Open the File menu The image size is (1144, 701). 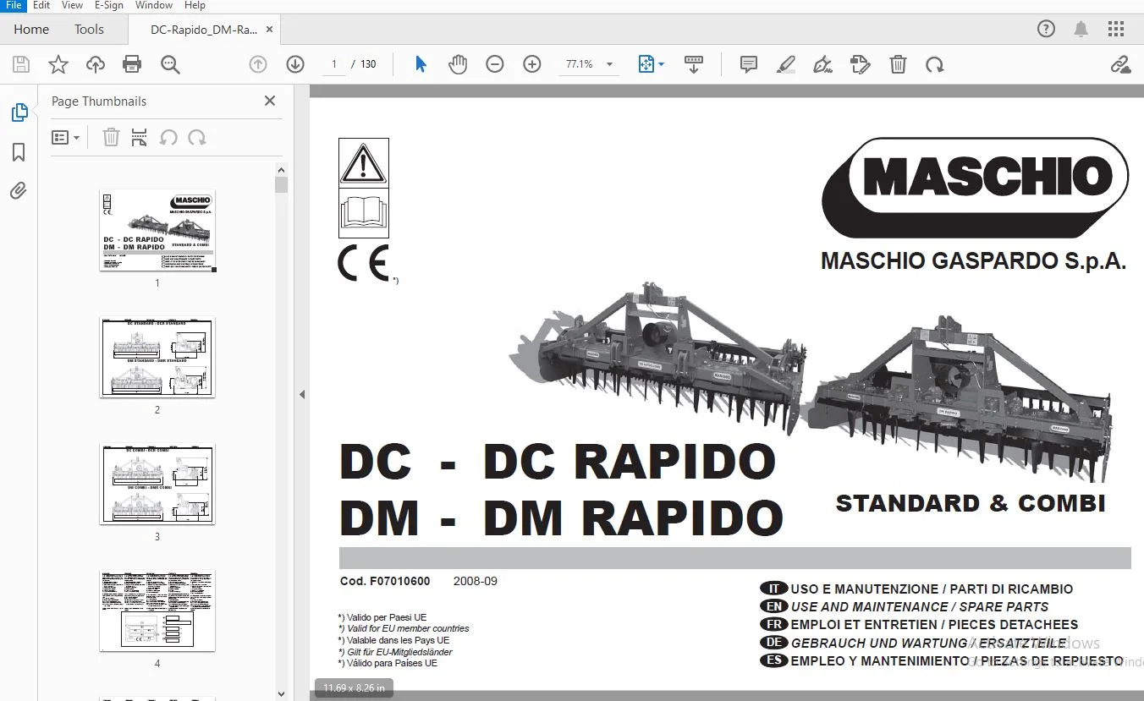[14, 5]
